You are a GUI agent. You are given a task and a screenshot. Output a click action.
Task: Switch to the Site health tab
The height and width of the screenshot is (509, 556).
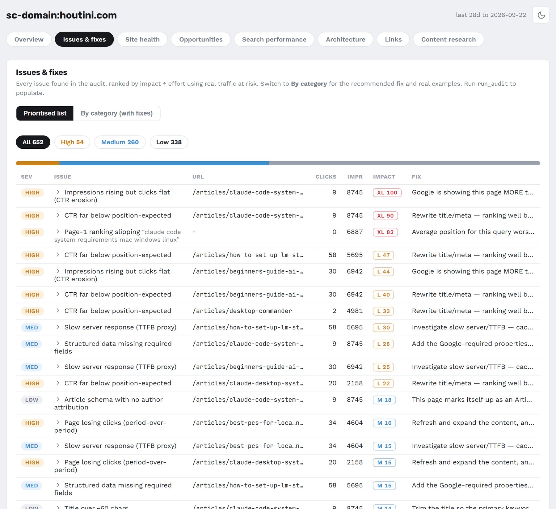tap(142, 39)
